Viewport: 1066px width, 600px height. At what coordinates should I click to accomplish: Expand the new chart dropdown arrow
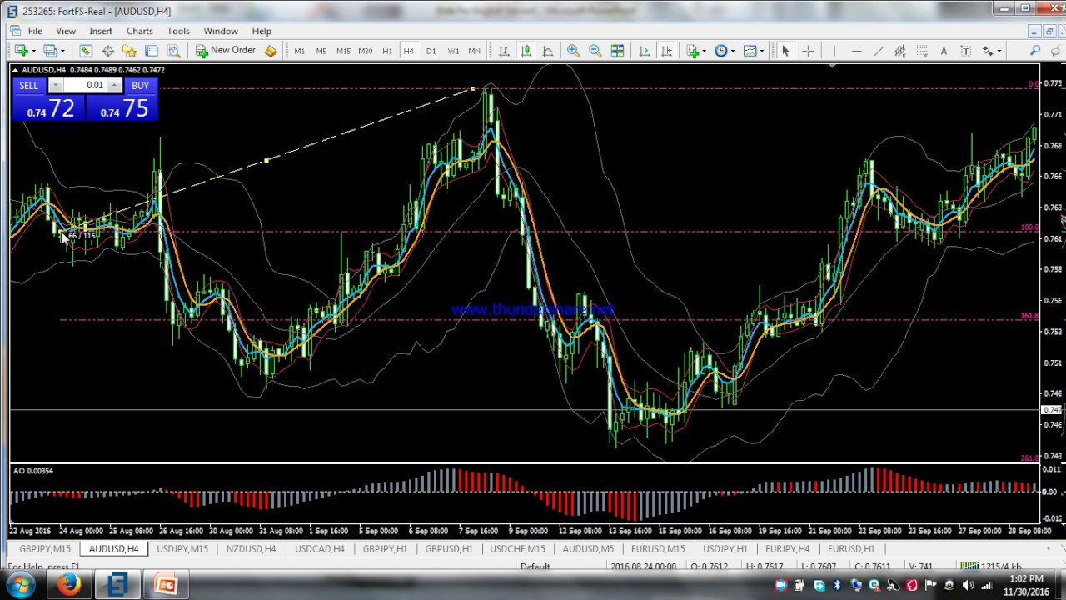[33, 51]
